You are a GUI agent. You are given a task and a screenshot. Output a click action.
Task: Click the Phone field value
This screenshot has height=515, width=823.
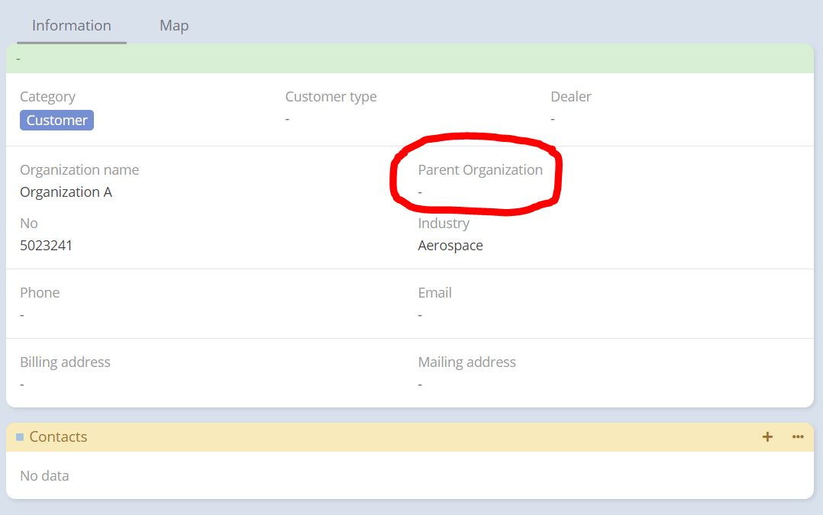(x=22, y=315)
